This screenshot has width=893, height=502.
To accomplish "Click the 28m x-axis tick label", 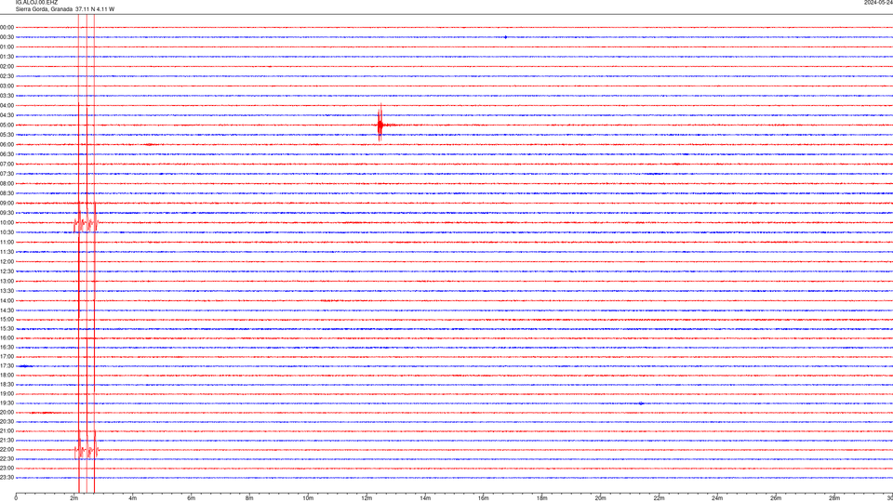I will [x=834, y=498].
